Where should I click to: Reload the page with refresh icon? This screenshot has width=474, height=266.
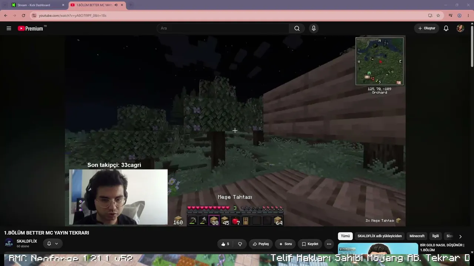click(23, 16)
